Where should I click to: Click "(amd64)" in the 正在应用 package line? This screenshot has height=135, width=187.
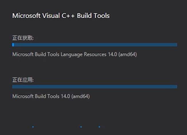click(81, 96)
